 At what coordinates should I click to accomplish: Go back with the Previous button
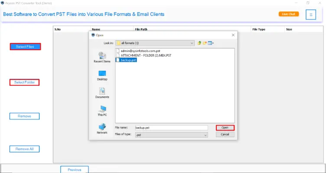pos(75,170)
